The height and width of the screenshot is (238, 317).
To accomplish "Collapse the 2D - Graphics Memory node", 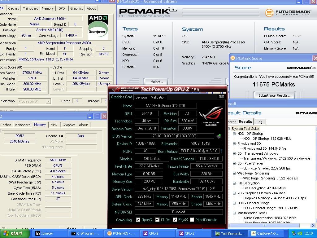I will (x=234, y=193).
